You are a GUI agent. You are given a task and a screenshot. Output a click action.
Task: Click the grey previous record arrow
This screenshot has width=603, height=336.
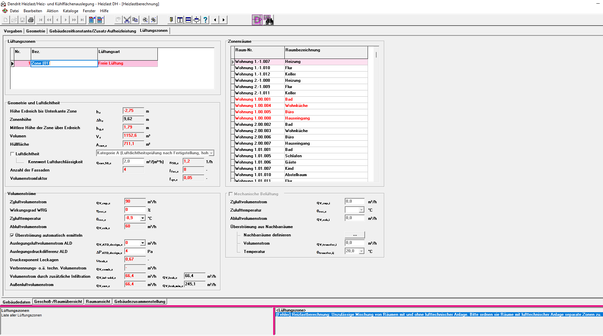57,20
